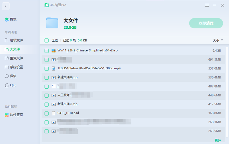Click the 691.3MB file icon
The image size is (229, 144).
[53, 60]
